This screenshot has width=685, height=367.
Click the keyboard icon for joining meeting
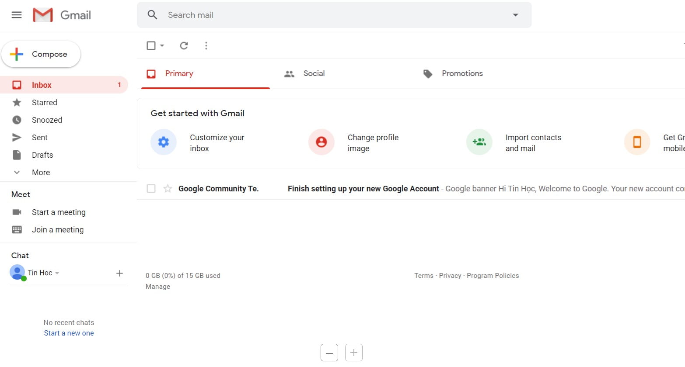coord(17,229)
